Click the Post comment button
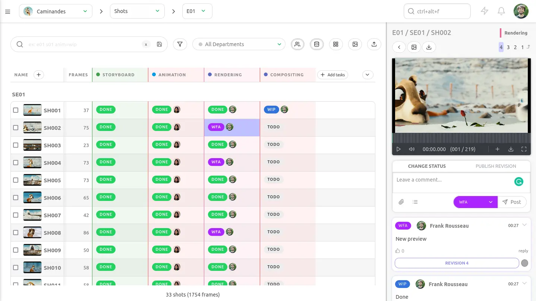The image size is (536, 301). [x=512, y=202]
